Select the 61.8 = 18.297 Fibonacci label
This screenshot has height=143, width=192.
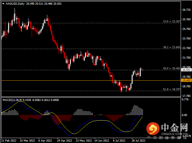172,89
